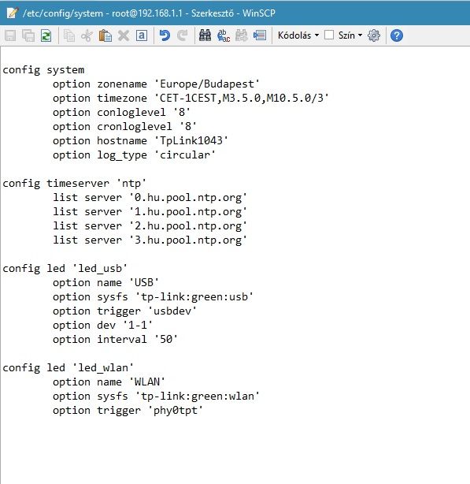Click the 'option conloglevel' line

click(x=121, y=113)
